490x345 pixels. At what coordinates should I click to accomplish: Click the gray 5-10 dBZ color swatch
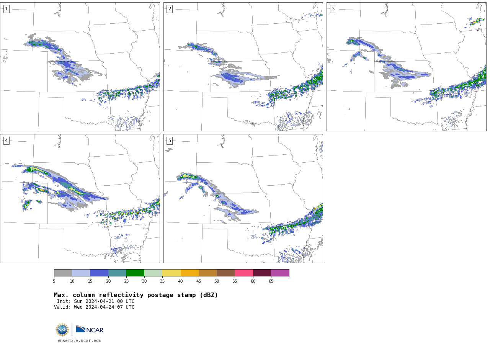(x=63, y=273)
